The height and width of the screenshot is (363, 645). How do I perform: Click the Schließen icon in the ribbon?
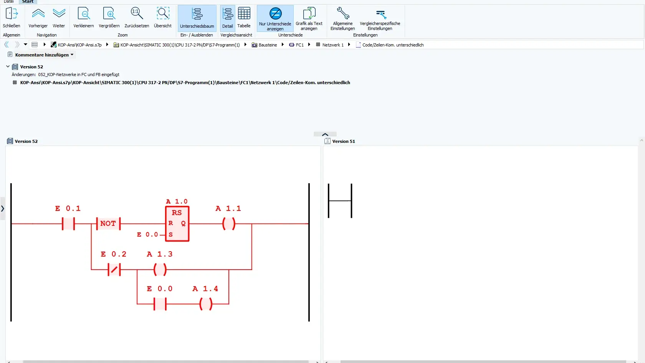pyautogui.click(x=12, y=18)
